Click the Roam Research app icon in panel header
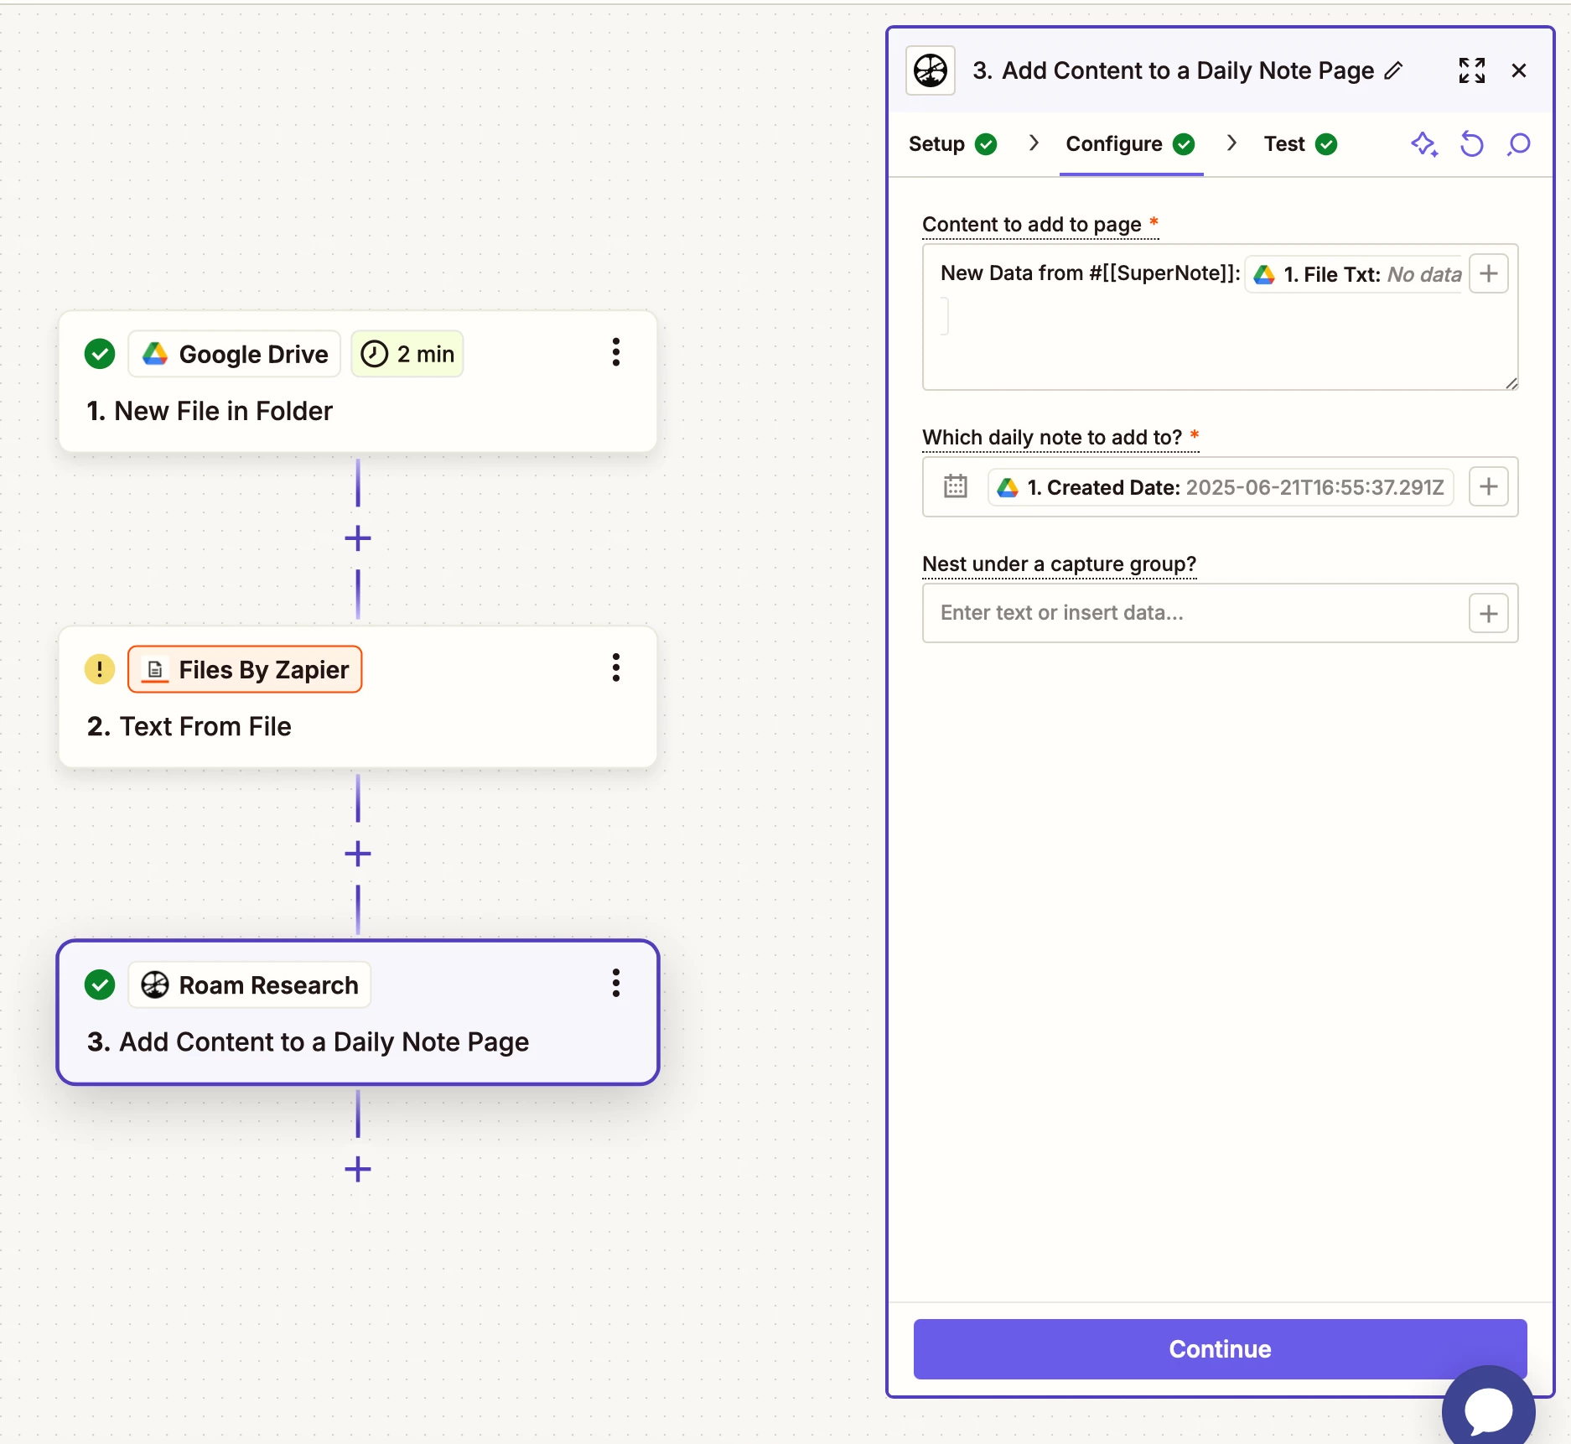The height and width of the screenshot is (1444, 1571). click(931, 70)
